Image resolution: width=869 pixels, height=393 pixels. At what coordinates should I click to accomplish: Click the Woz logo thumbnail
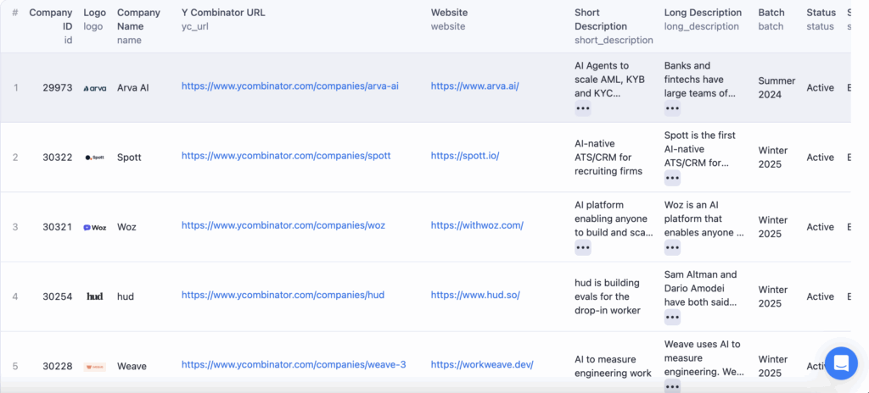tap(95, 227)
